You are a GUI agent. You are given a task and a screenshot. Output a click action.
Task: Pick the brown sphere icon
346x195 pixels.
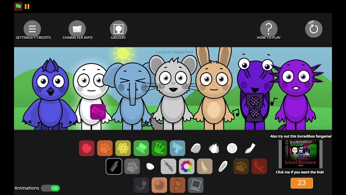[x=159, y=185]
